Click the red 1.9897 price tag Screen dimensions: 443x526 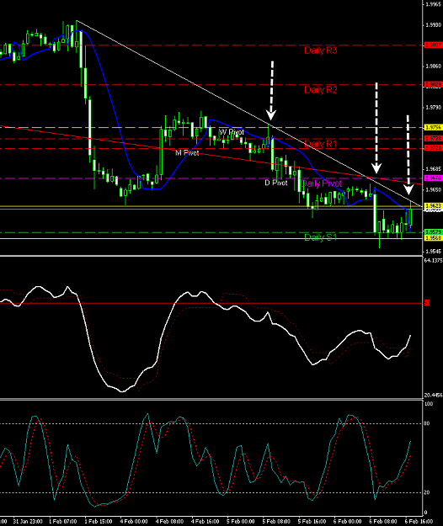[x=434, y=45]
